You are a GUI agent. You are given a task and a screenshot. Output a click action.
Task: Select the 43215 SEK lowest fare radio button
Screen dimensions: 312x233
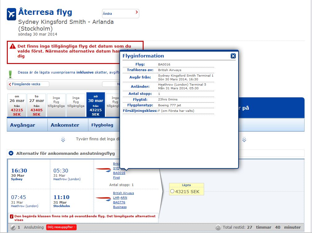tap(172, 192)
